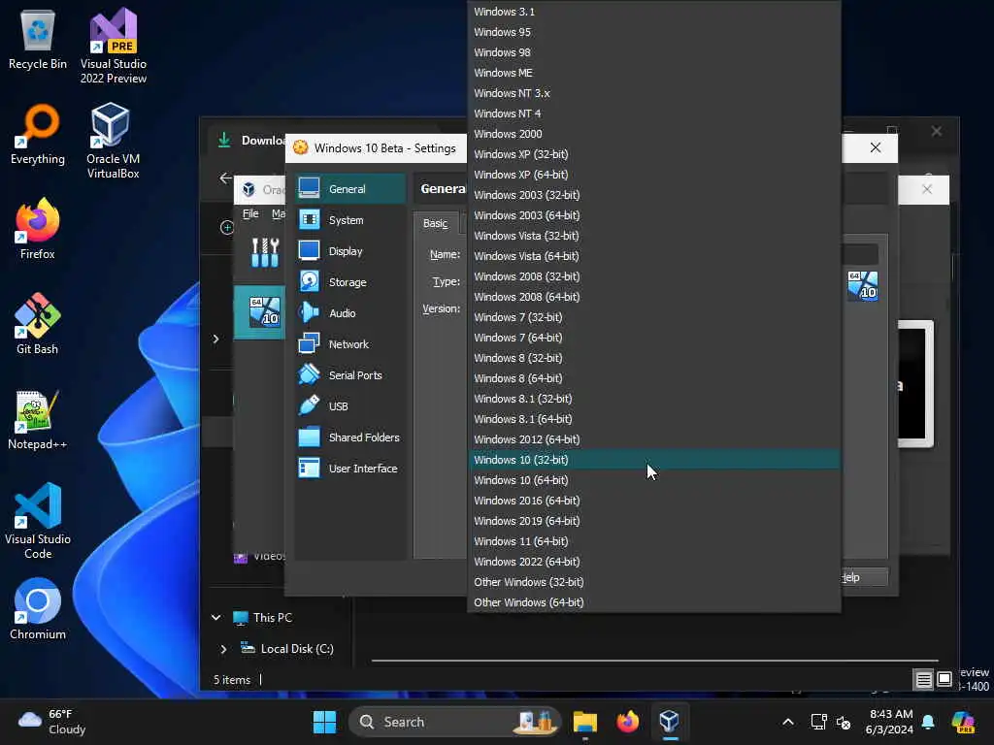Close the Windows 10 Beta Settings dialog
Viewport: 994px width, 745px height.
tap(876, 147)
